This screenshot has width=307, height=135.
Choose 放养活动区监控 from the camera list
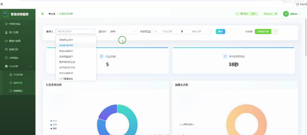(76, 67)
